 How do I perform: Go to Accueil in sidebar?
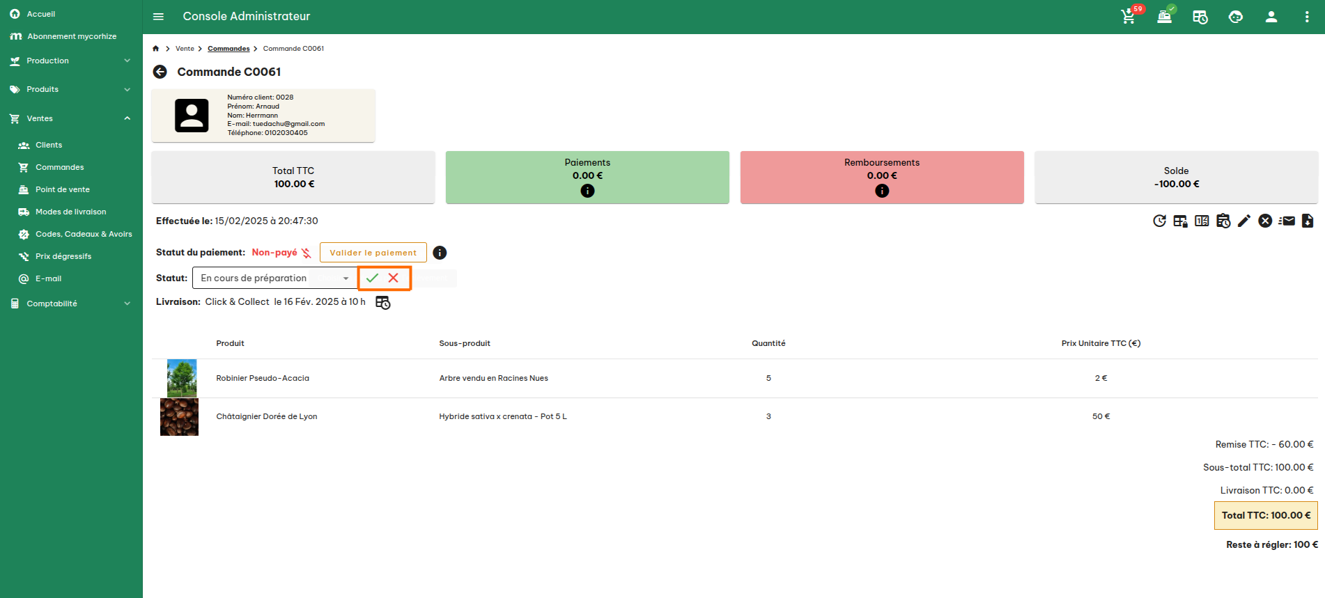40,14
